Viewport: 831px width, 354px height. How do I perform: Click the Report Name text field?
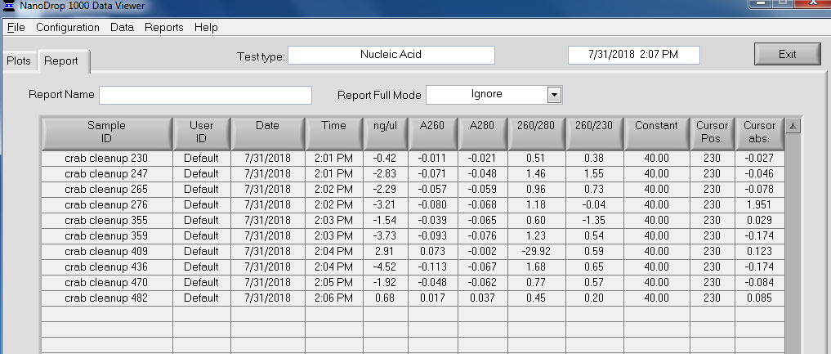[x=205, y=95]
